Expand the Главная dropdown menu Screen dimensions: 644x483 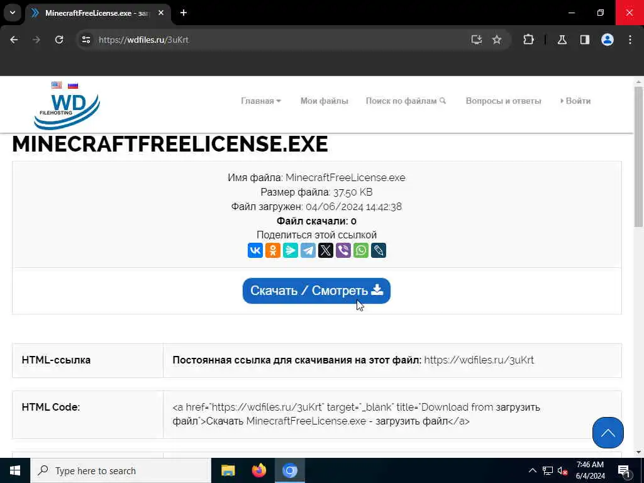[261, 101]
